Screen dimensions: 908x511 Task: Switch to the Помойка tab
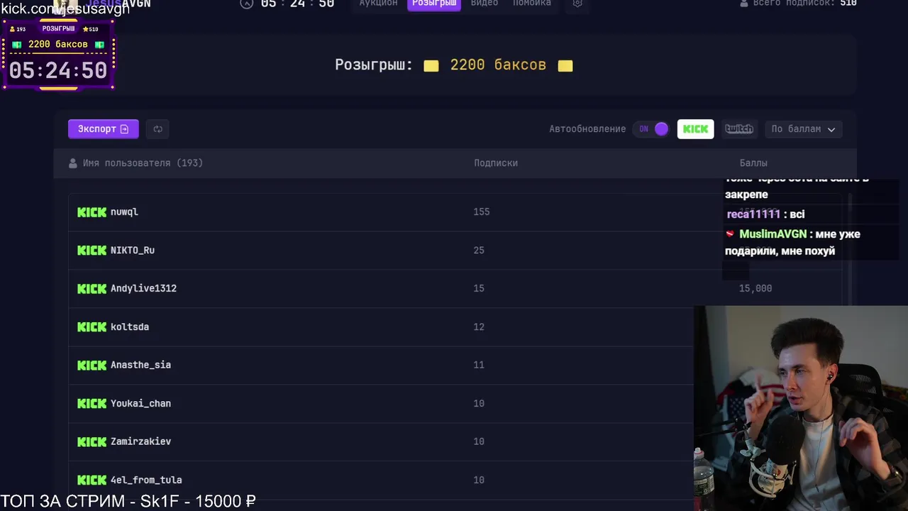[x=532, y=3]
